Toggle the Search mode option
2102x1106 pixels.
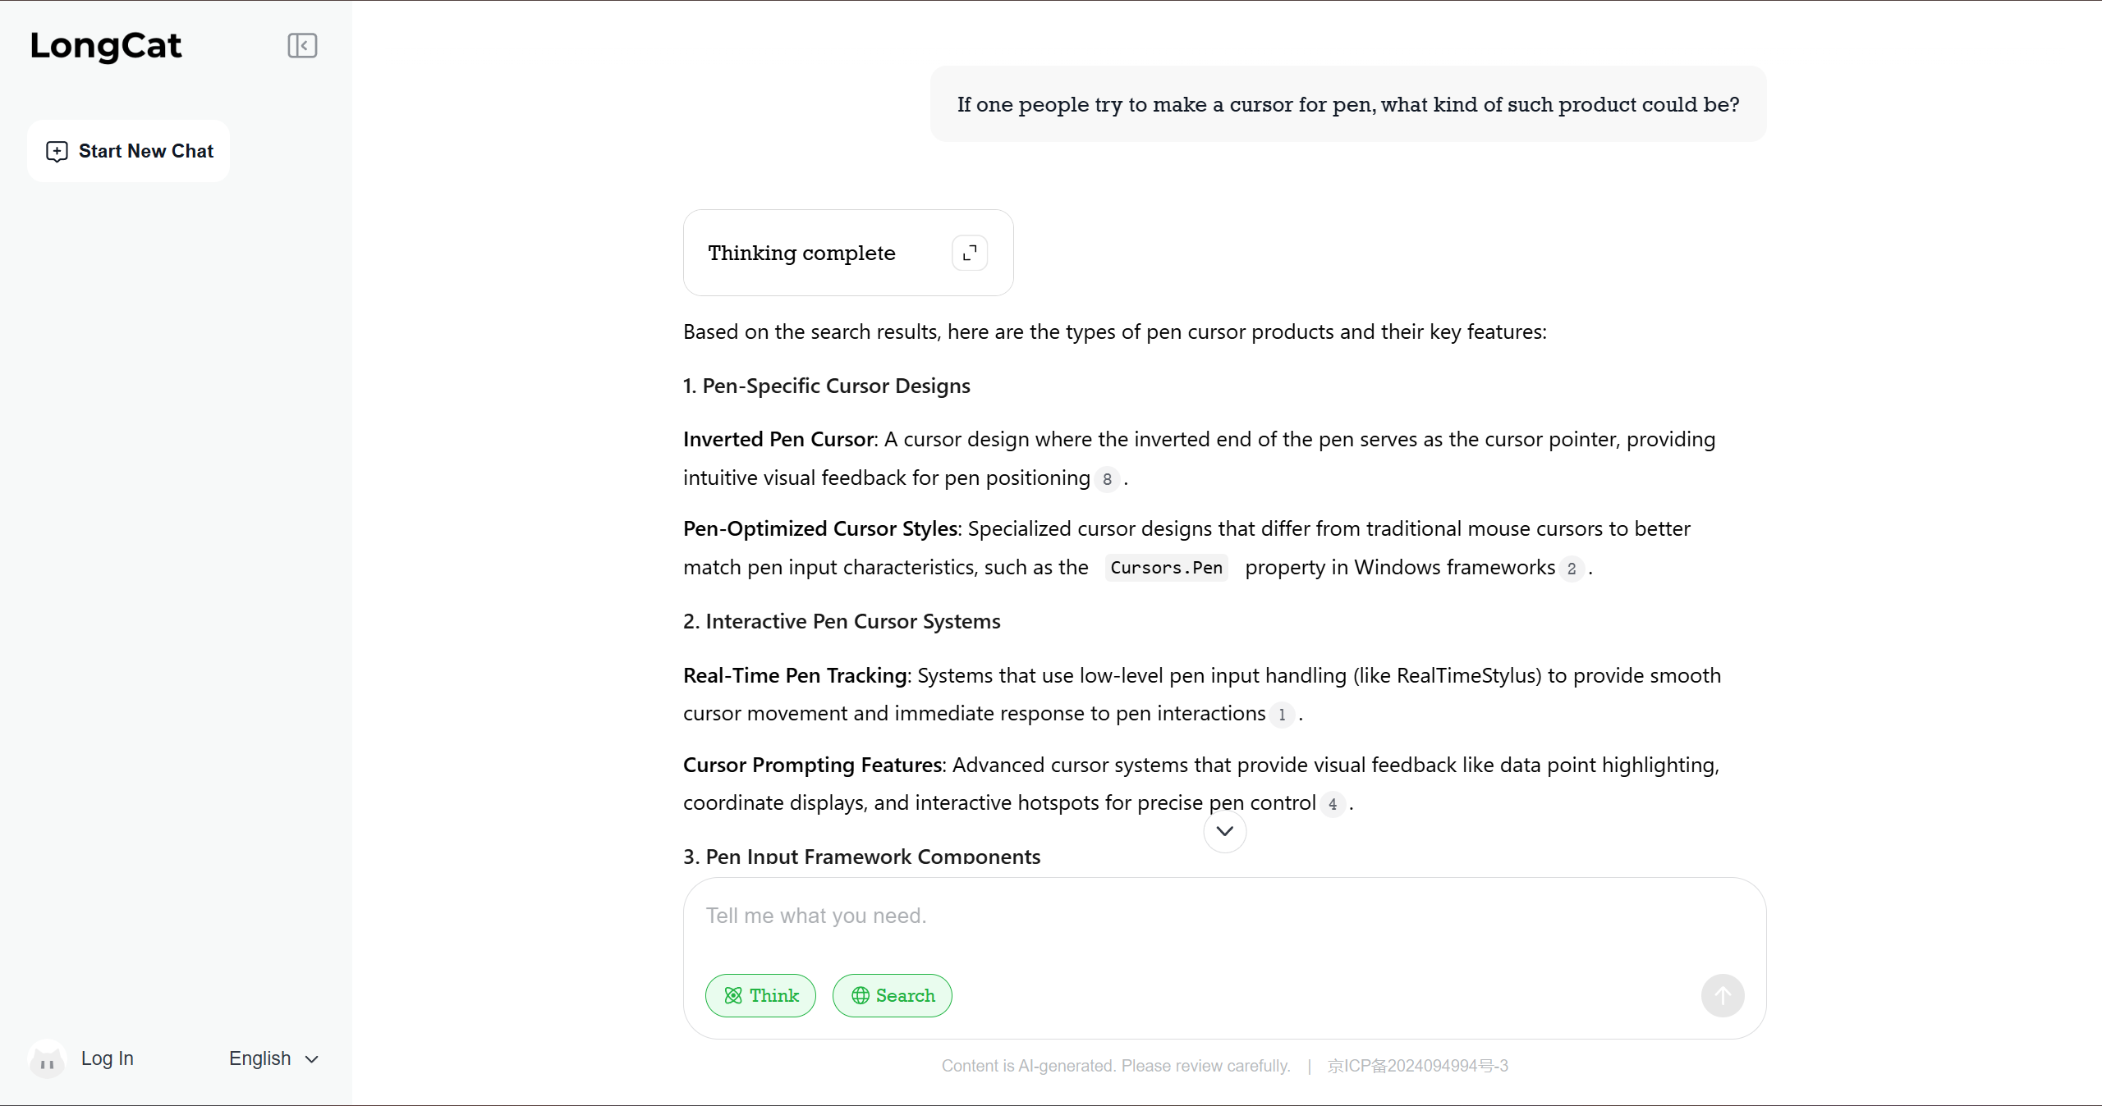coord(893,995)
